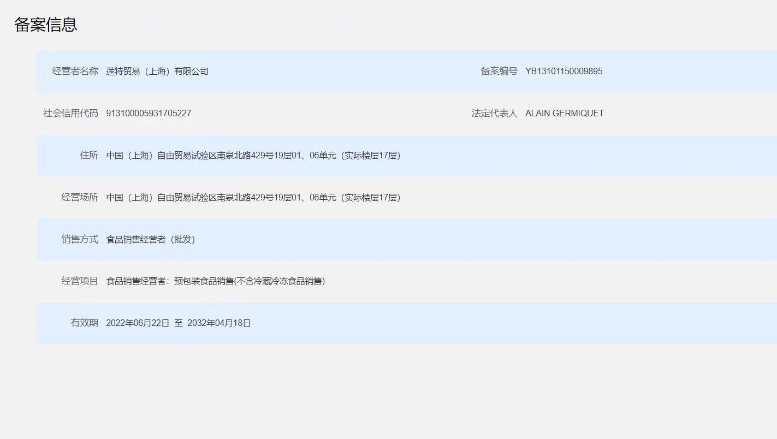Select the credit code 913100005931705227

[149, 114]
